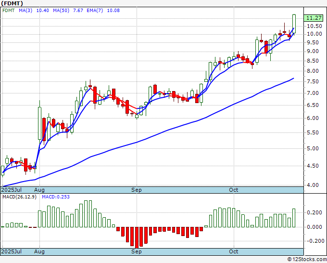Viewport: 327px width, 263px height.
Task: Click the 2025Jul label on MACD axis
Action: tap(12, 251)
